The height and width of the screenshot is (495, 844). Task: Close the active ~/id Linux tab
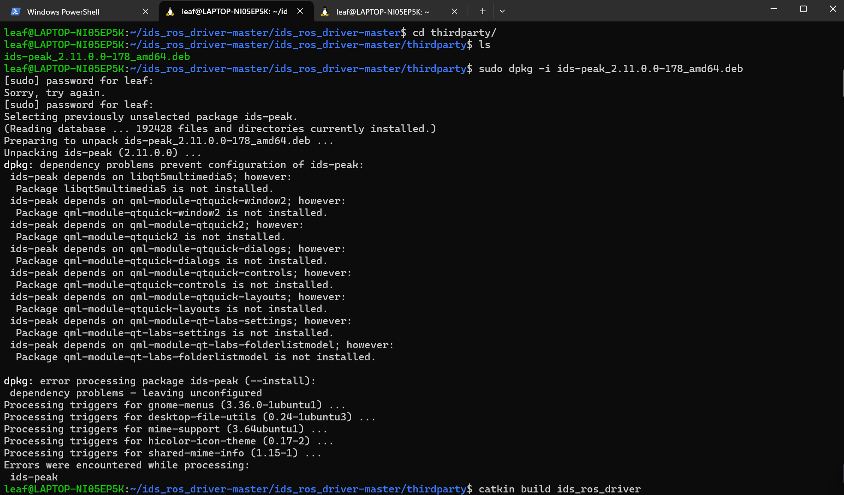pyautogui.click(x=300, y=11)
